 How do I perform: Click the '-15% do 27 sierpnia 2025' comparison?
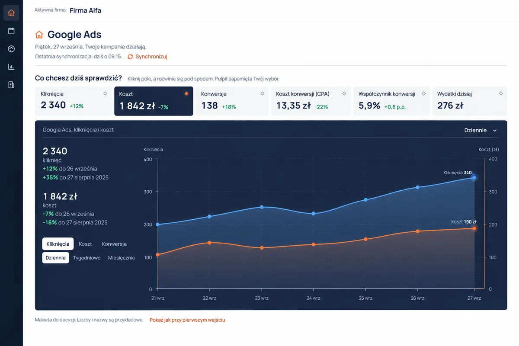(x=75, y=222)
